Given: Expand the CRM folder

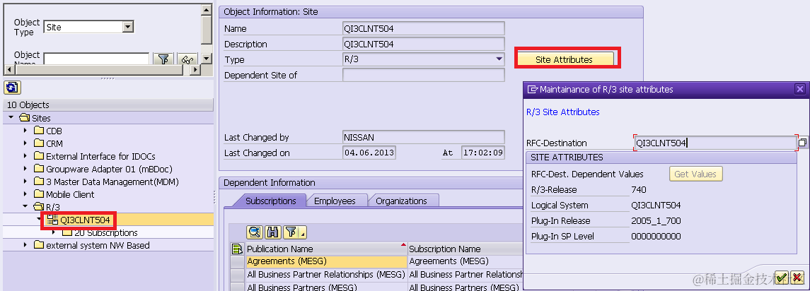Looking at the screenshot, I should click(x=25, y=143).
